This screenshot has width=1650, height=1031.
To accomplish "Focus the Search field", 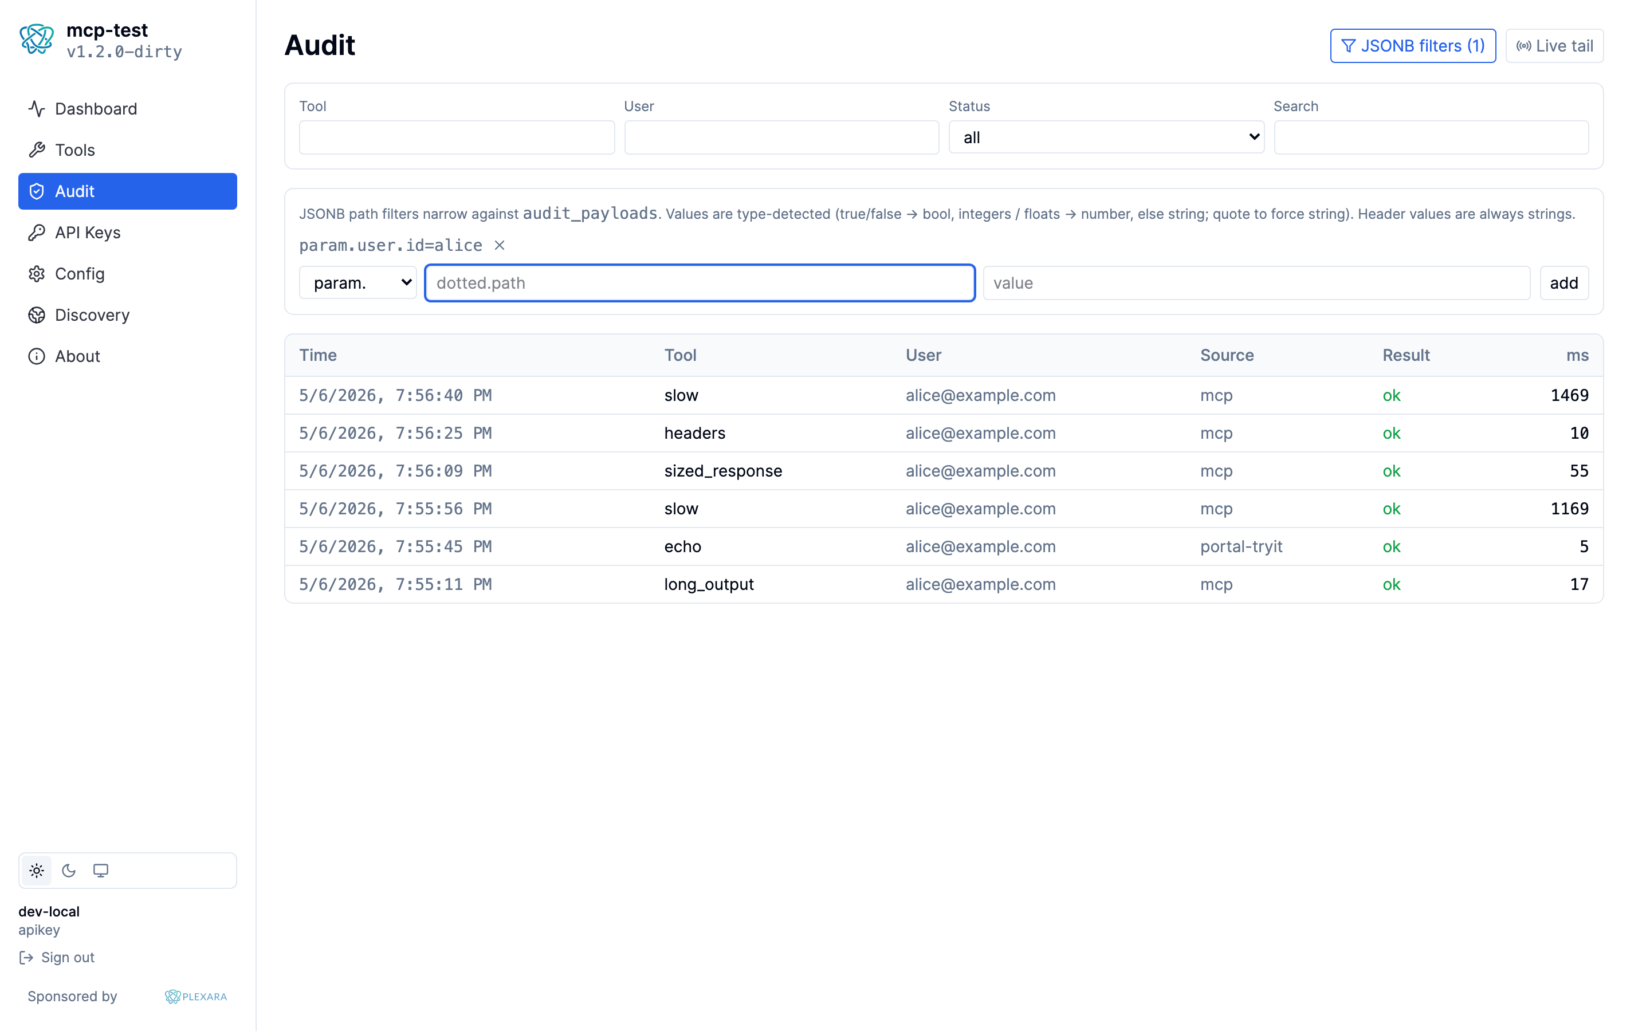I will point(1431,137).
